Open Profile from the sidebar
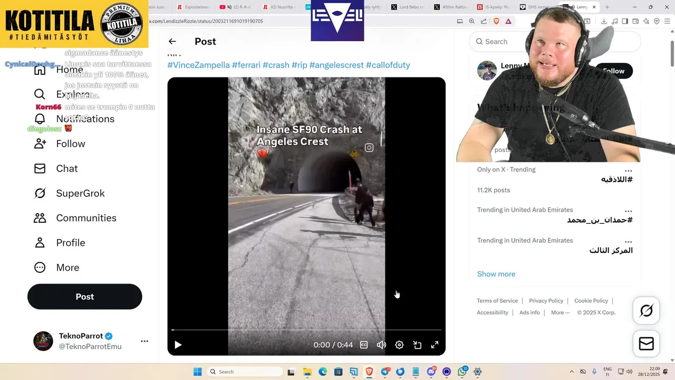 pyautogui.click(x=59, y=243)
